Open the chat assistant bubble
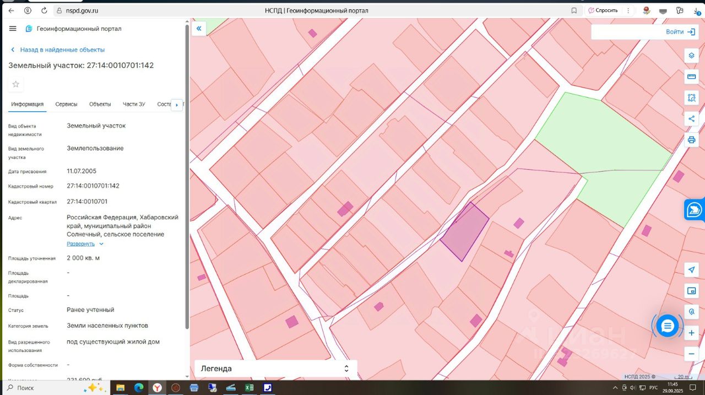 pyautogui.click(x=668, y=326)
